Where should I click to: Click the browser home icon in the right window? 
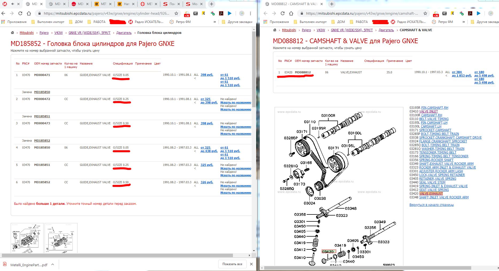coord(291,13)
